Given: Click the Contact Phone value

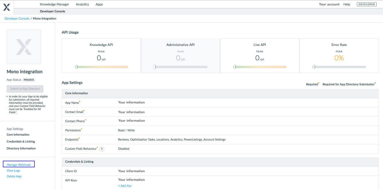Looking at the screenshot, I should point(131,121).
